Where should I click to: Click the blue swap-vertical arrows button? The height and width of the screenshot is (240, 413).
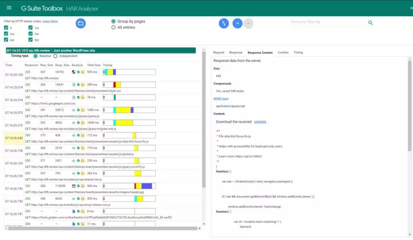[x=223, y=23]
